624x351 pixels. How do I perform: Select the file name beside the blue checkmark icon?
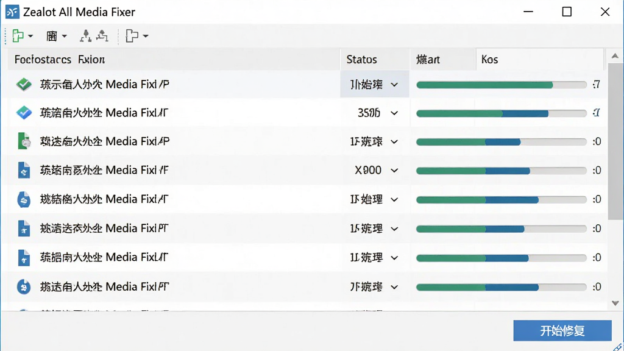[104, 113]
